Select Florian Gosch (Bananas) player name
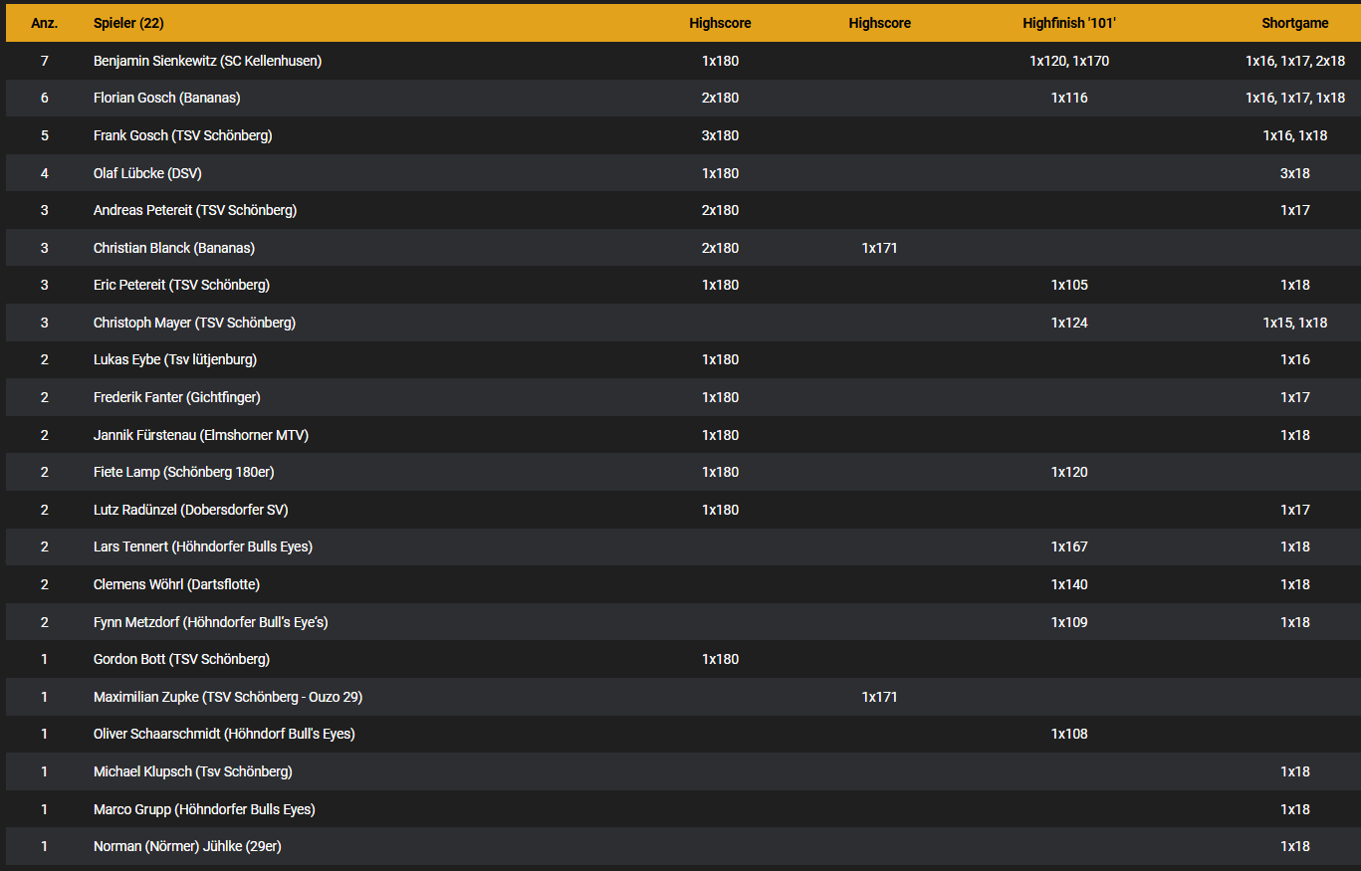The image size is (1361, 871). point(166,98)
